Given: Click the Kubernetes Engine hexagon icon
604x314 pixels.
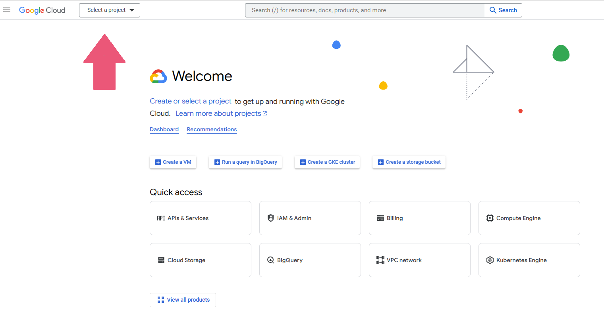Looking at the screenshot, I should click(490, 260).
